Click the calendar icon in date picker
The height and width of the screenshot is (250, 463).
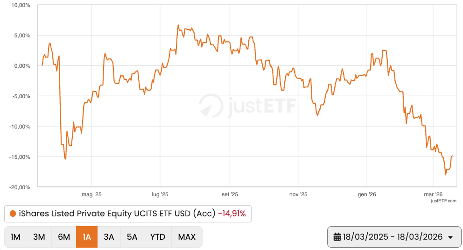[x=337, y=237]
